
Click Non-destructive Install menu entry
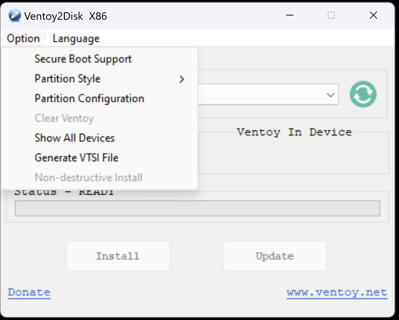pos(89,178)
